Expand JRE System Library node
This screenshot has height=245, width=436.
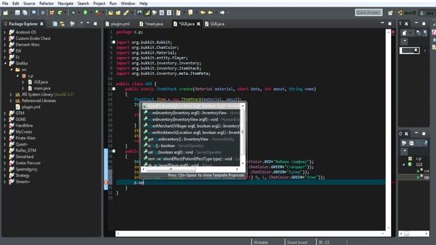[x=11, y=95]
